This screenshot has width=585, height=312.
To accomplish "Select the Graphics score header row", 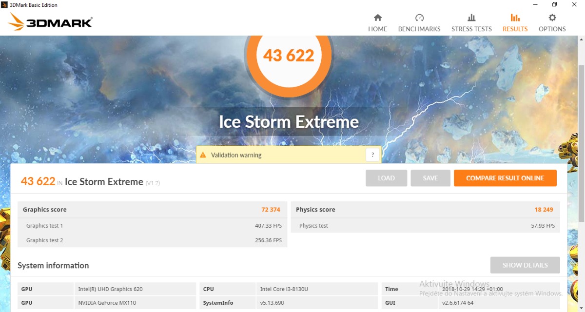I will [152, 210].
